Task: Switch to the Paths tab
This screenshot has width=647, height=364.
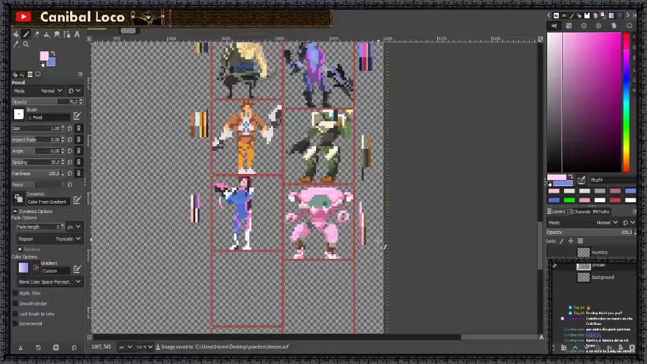Action: 601,212
